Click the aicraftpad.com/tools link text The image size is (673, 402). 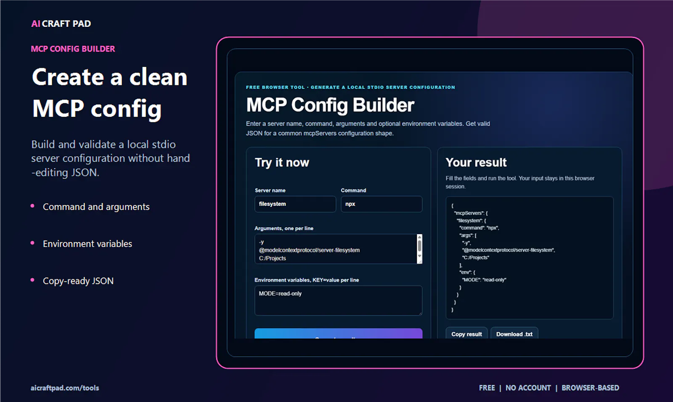click(65, 388)
